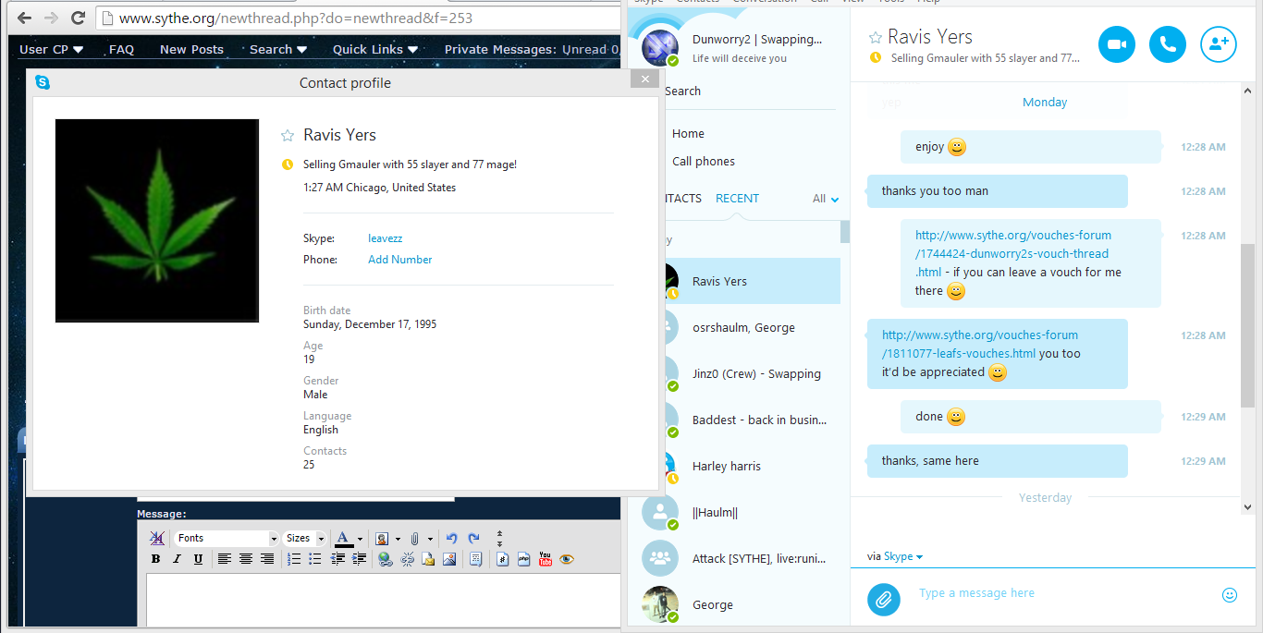1263x633 pixels.
Task: Click Add Number link
Action: (x=399, y=260)
